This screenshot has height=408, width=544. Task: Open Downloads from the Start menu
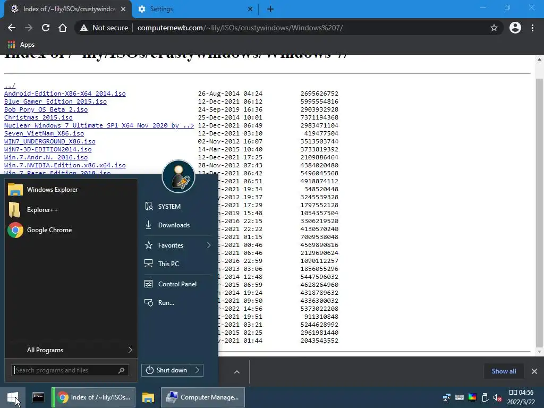coord(177,225)
